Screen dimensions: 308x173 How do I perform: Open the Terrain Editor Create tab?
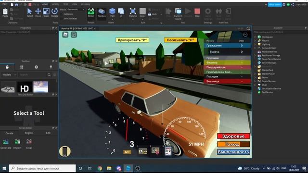(10, 133)
